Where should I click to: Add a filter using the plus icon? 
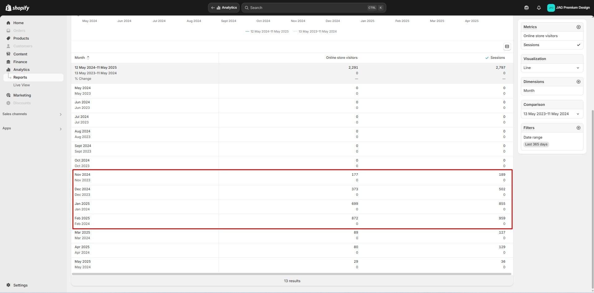578,128
